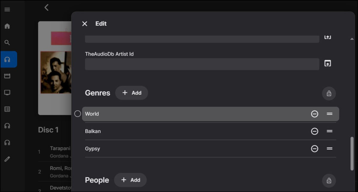Viewport: 358px width, 192px height.
Task: Select the circle beside World genre
Action: click(78, 114)
